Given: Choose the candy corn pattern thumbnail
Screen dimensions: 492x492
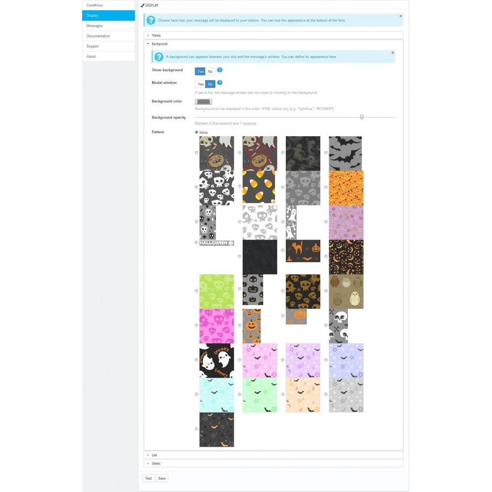Looking at the screenshot, I should [259, 186].
